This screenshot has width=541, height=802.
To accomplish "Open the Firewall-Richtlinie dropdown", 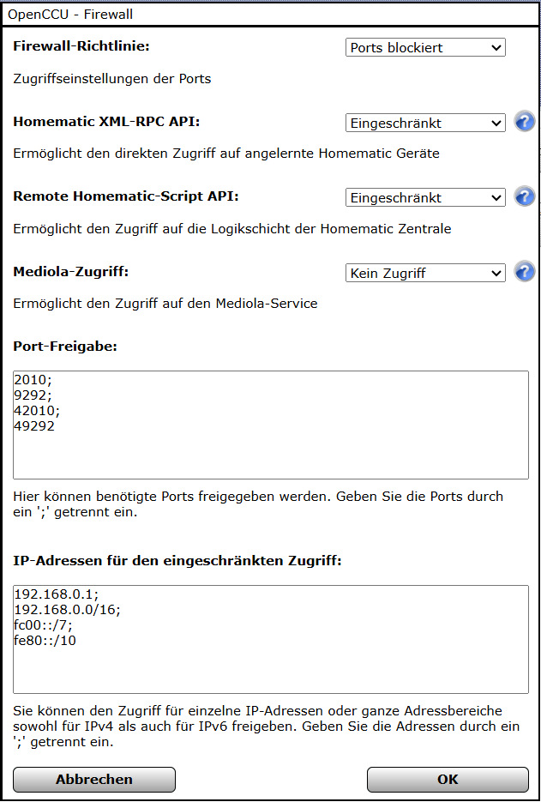I will (425, 48).
